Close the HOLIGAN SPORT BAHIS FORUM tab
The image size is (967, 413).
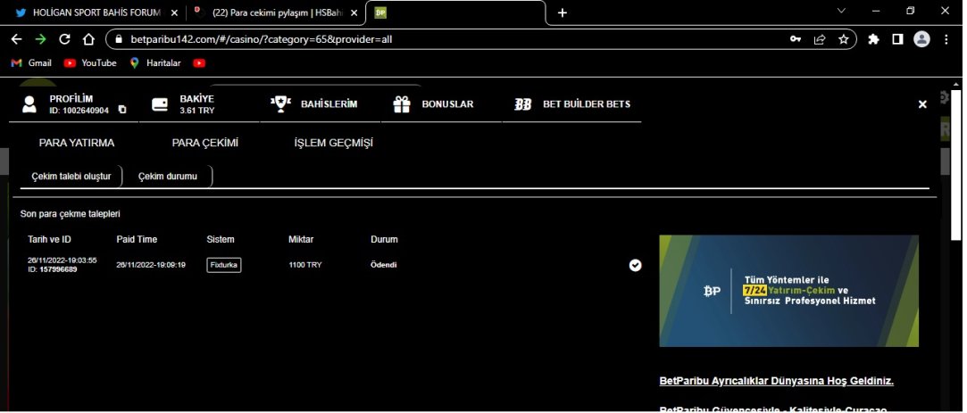(x=174, y=12)
